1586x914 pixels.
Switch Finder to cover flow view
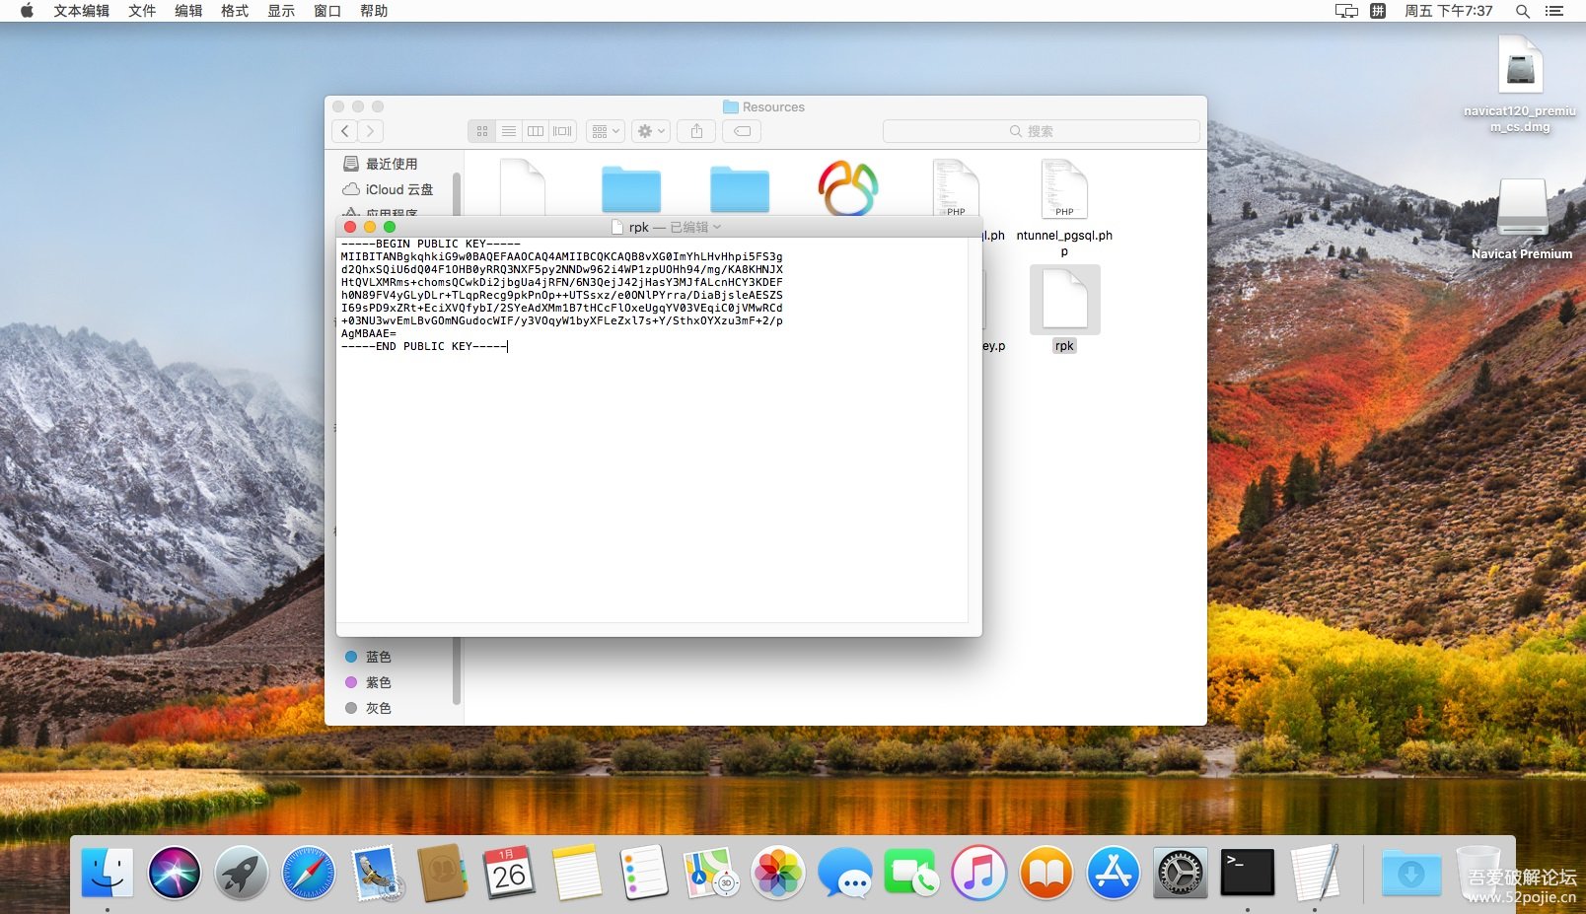(563, 131)
